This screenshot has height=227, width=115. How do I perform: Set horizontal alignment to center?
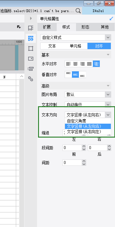[x=75, y=64]
